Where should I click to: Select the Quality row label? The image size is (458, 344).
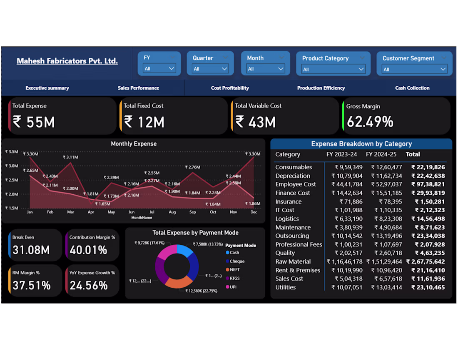[x=285, y=253]
